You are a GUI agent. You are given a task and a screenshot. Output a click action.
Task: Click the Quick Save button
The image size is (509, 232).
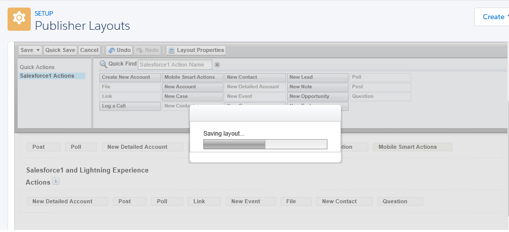(60, 50)
